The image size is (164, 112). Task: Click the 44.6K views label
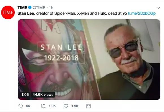43,95
